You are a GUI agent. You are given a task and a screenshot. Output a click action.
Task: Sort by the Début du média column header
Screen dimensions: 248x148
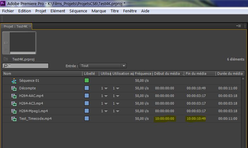tap(168, 74)
